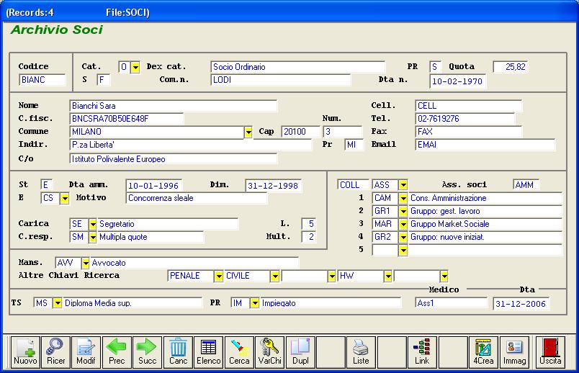
Task: Click the Modif edit record icon
Action: tap(86, 351)
